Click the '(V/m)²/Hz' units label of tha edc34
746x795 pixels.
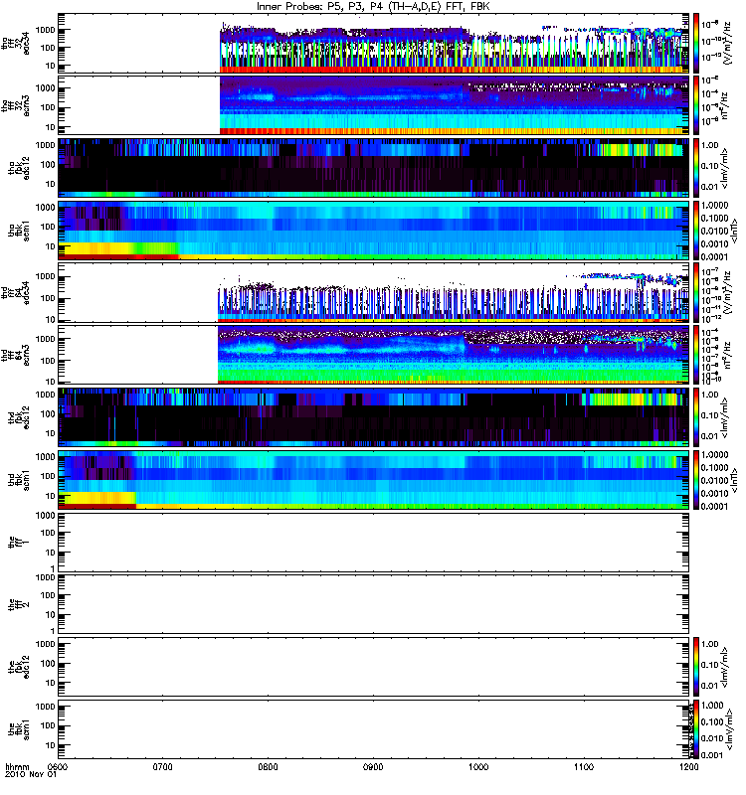(727, 43)
